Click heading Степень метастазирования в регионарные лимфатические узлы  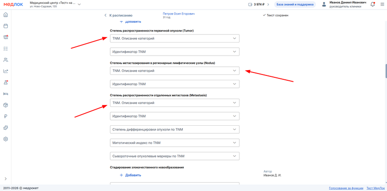[x=163, y=63]
